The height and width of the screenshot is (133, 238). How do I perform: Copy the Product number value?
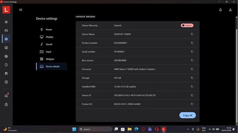coord(192,43)
